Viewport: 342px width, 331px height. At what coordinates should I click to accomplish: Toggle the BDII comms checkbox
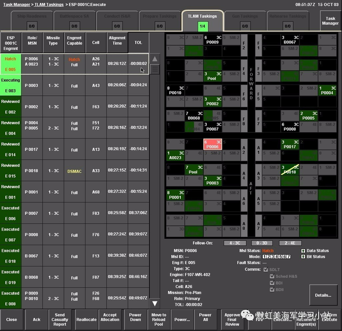pyautogui.click(x=273, y=289)
